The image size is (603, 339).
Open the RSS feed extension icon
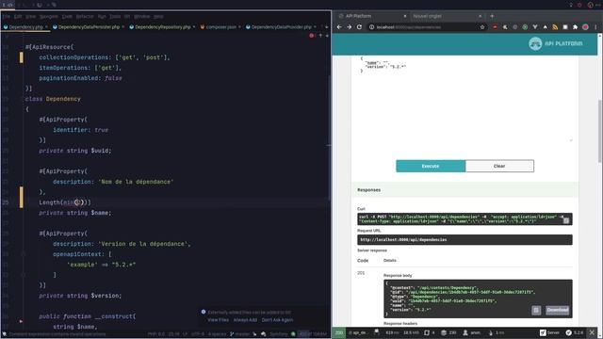(x=555, y=27)
